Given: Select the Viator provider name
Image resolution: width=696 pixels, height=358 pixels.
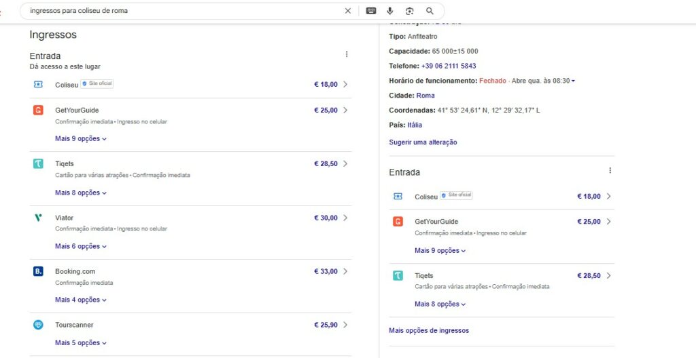Looking at the screenshot, I should point(65,218).
